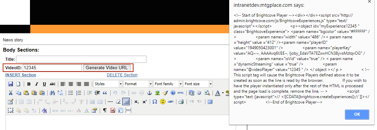Apply bold formatting
Viewport: 377px width, 130px height.
pos(29,84)
